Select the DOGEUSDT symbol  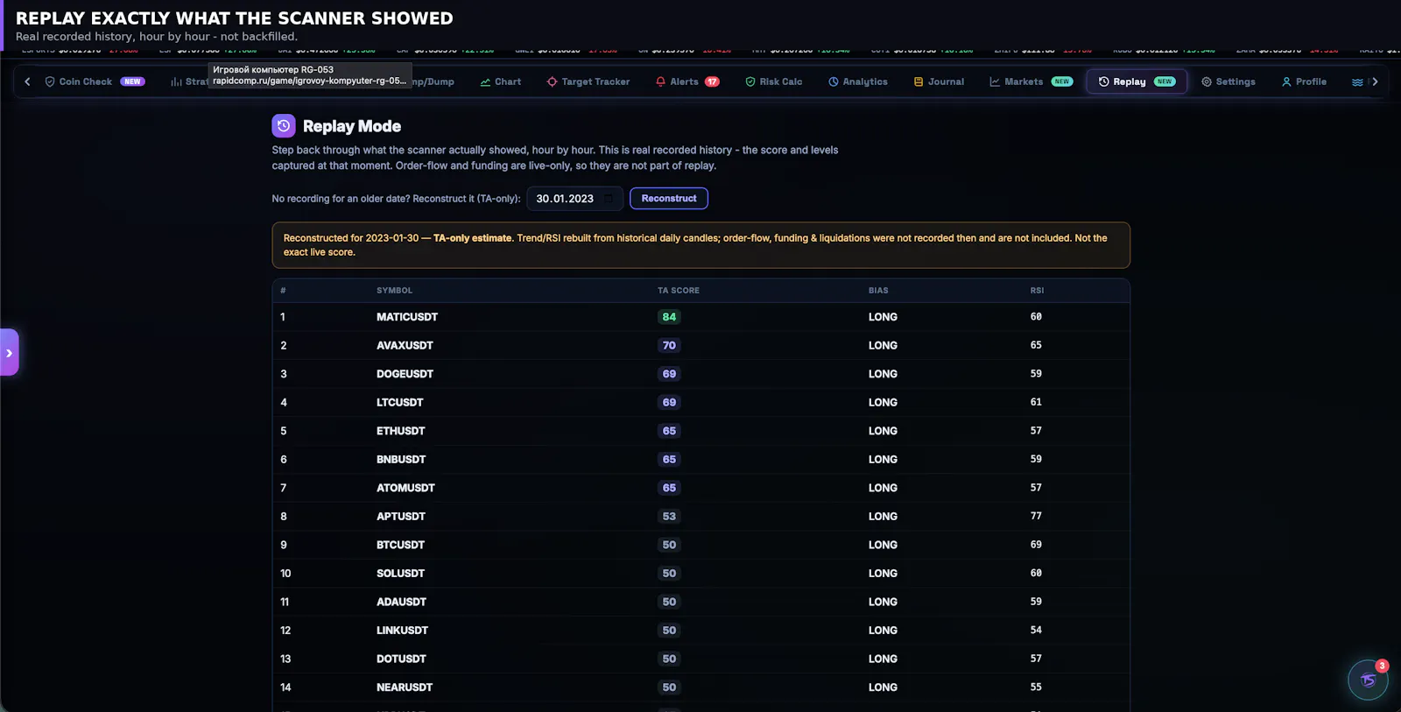[x=405, y=374]
